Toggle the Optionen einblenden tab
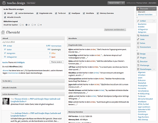The image size is (158, 123). (115, 30)
